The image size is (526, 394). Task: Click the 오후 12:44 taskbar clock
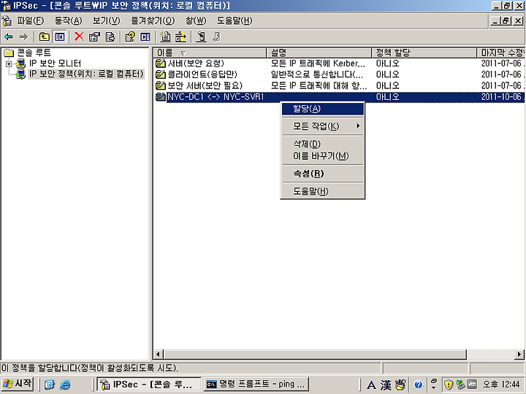click(501, 385)
